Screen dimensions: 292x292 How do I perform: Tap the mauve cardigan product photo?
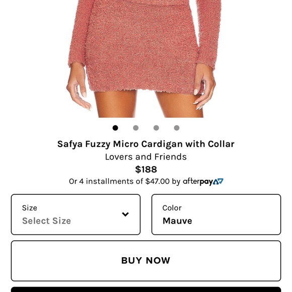coord(142,59)
